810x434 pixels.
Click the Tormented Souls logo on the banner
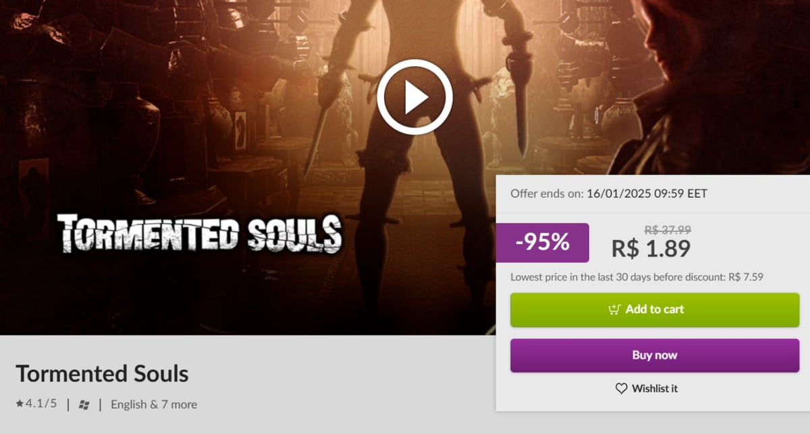tap(199, 234)
